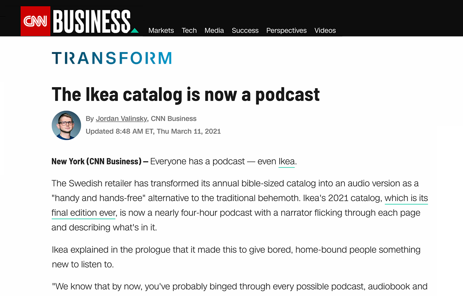Click the "CNN Business" byline text
Screen dimensions: 463x296
pyautogui.click(x=174, y=119)
